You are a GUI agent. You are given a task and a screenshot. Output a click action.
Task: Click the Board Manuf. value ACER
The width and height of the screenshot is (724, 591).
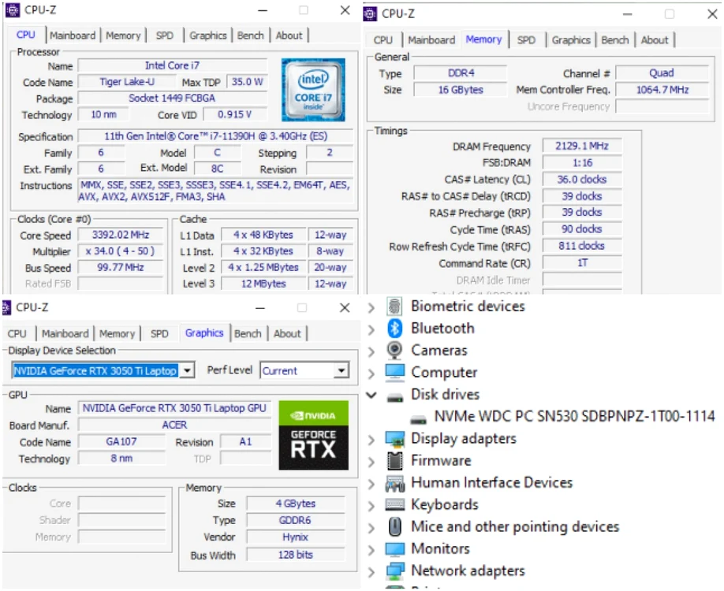coord(175,425)
